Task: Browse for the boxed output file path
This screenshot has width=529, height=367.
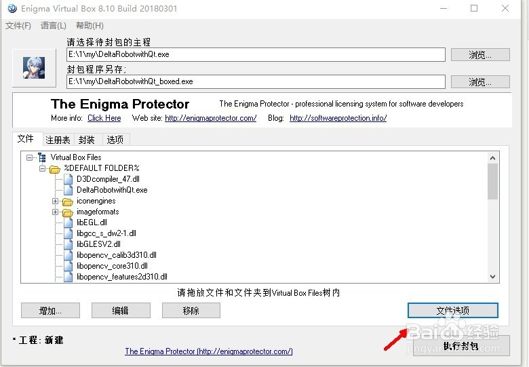Action: [480, 81]
